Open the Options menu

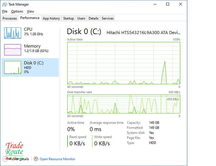click(x=17, y=11)
